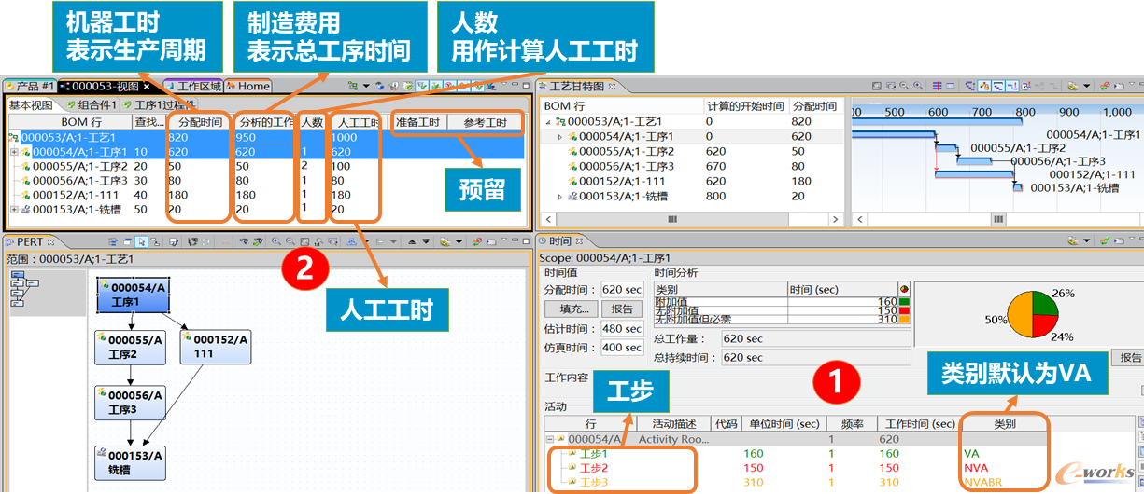Click the pie chart icon in time analysis header
Screen dimensions: 1144x494
point(903,289)
